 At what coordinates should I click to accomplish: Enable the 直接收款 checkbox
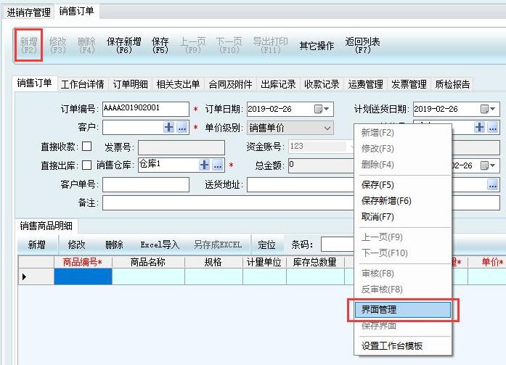(x=87, y=147)
